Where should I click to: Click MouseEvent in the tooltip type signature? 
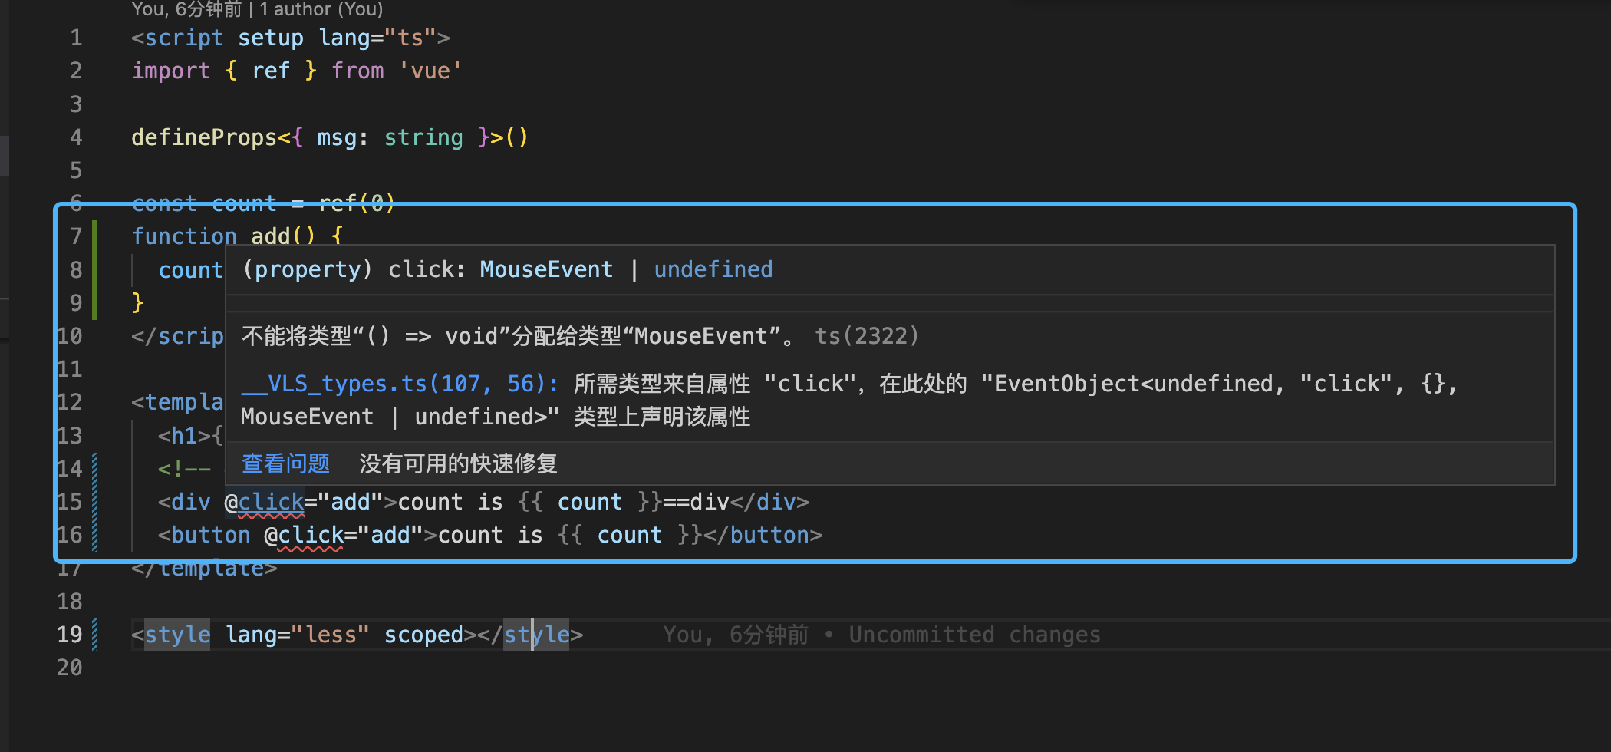tap(546, 269)
